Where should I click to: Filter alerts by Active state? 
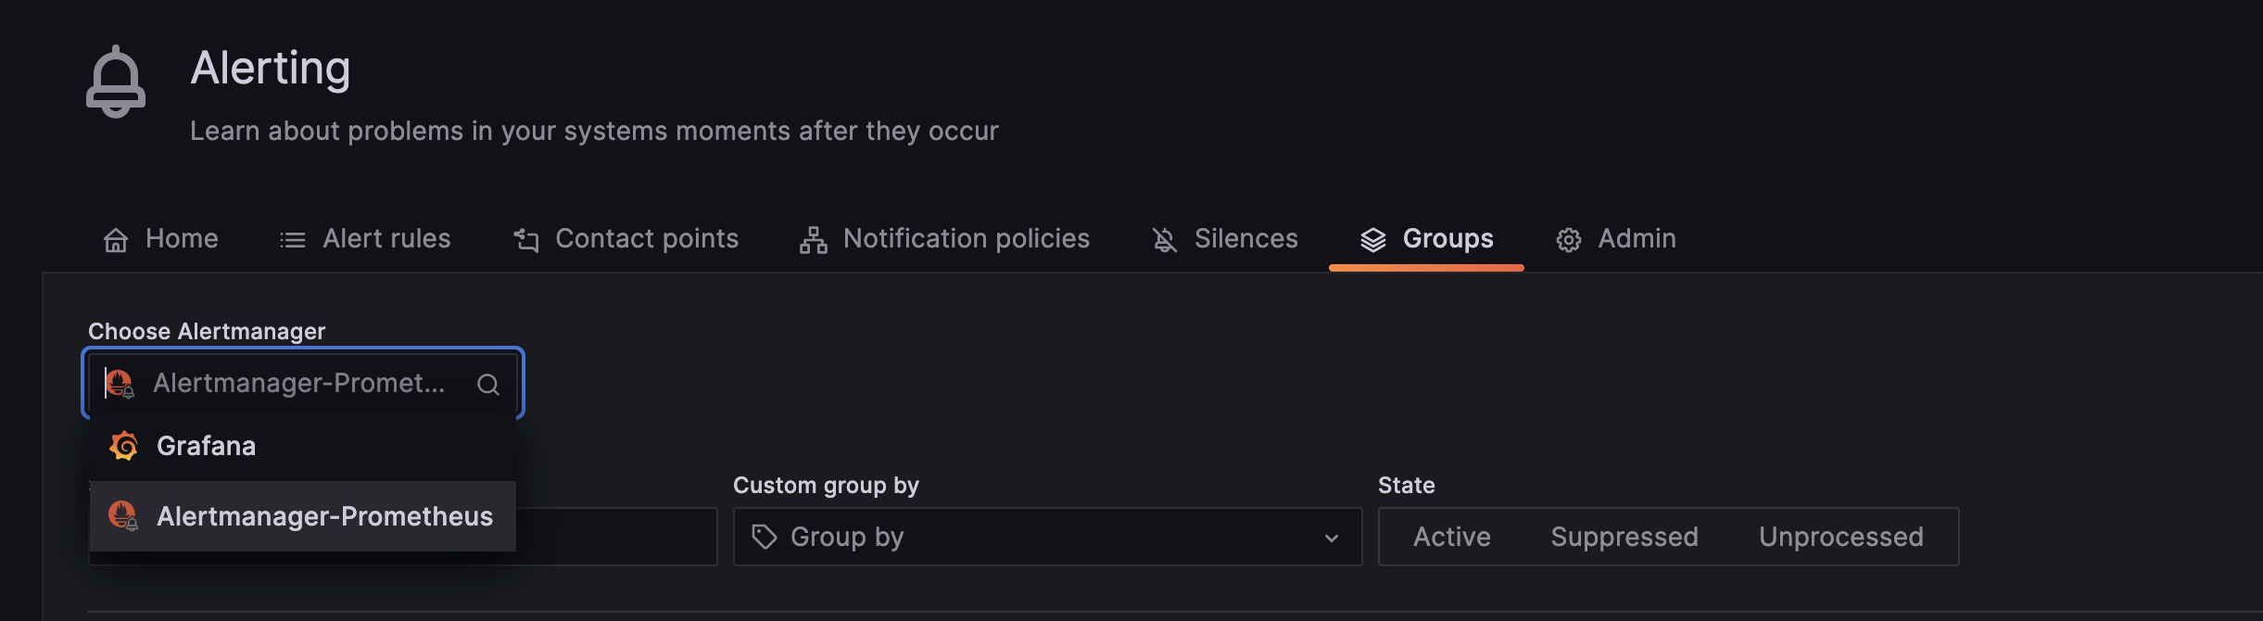1451,536
